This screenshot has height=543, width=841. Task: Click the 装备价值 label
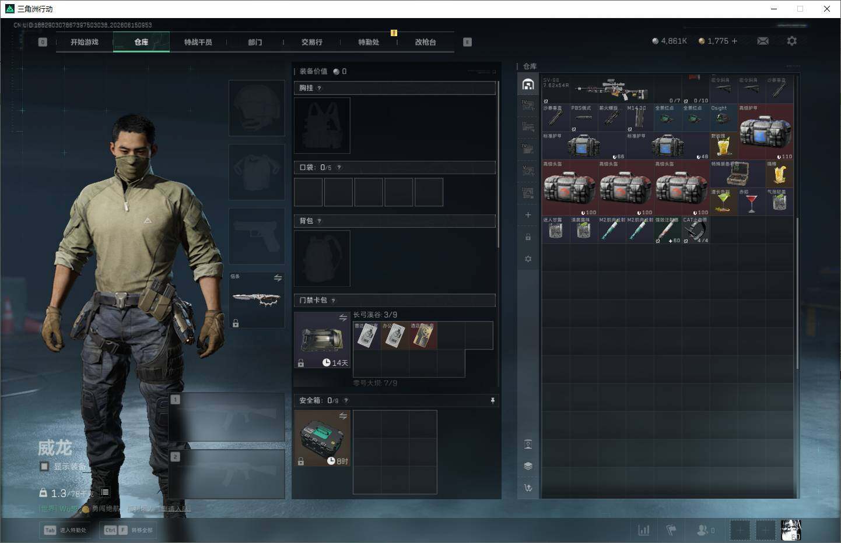click(x=314, y=71)
